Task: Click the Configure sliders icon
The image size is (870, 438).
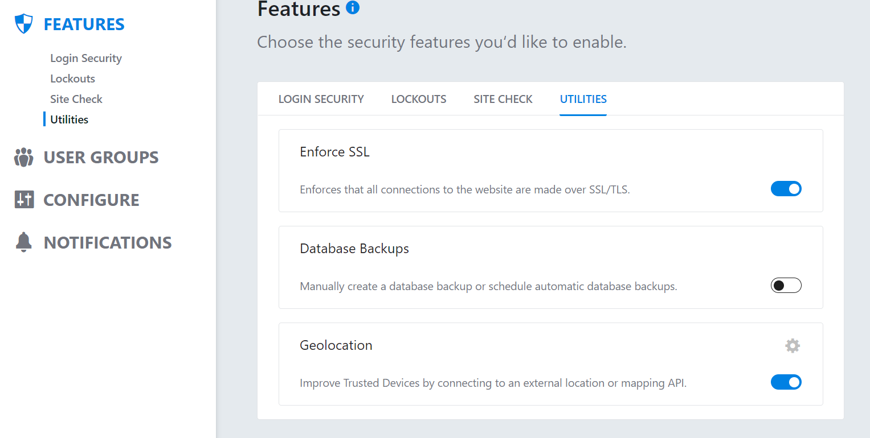Action: tap(24, 200)
